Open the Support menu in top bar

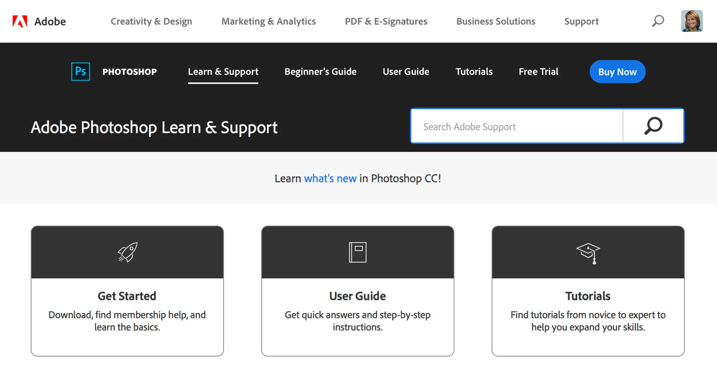tap(581, 21)
